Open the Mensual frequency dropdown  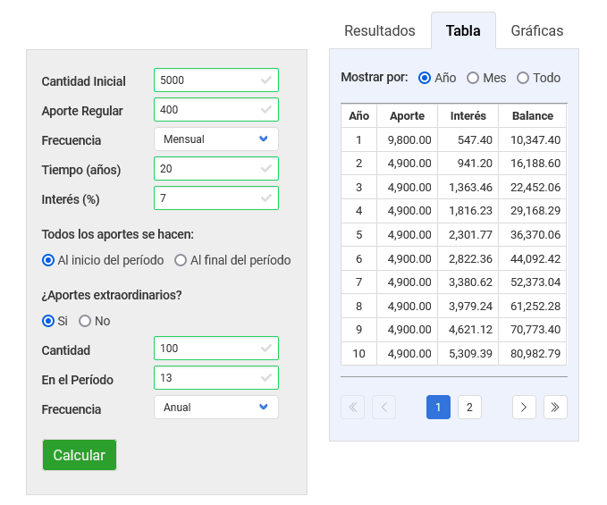215,139
